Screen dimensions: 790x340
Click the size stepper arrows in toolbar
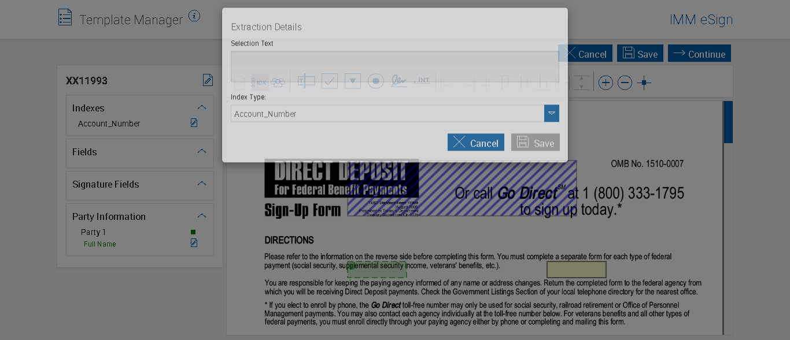tap(581, 83)
